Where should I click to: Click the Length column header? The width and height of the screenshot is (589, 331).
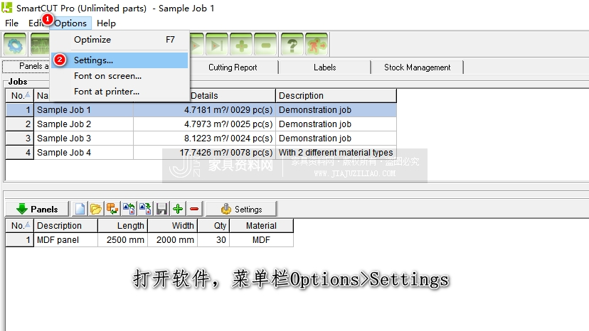tap(123, 226)
